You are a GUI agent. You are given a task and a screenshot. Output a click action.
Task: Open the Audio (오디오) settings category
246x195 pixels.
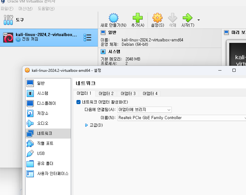[x=48, y=124]
